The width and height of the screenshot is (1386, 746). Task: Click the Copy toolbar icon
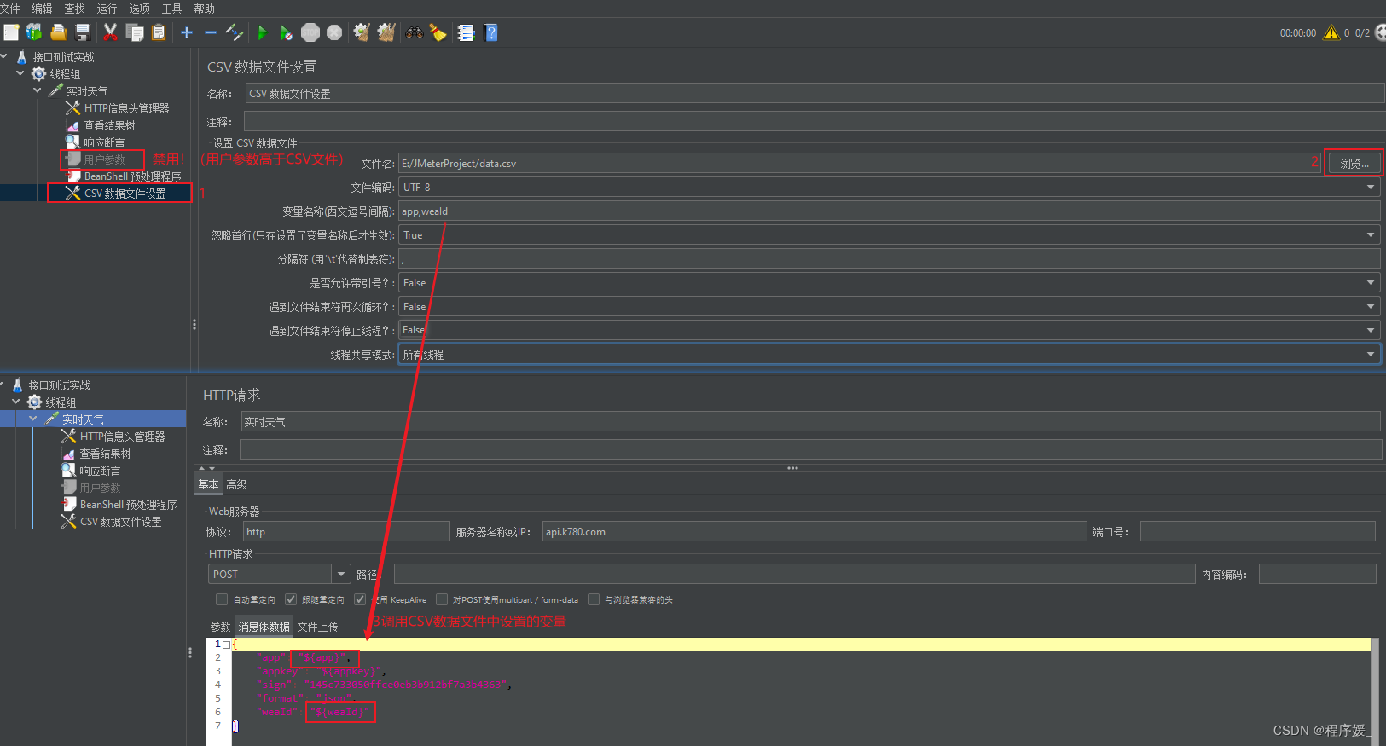click(135, 32)
